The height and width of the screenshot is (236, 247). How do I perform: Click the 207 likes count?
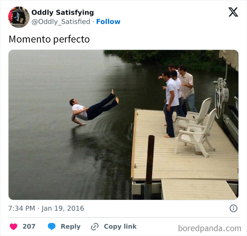coord(29,227)
